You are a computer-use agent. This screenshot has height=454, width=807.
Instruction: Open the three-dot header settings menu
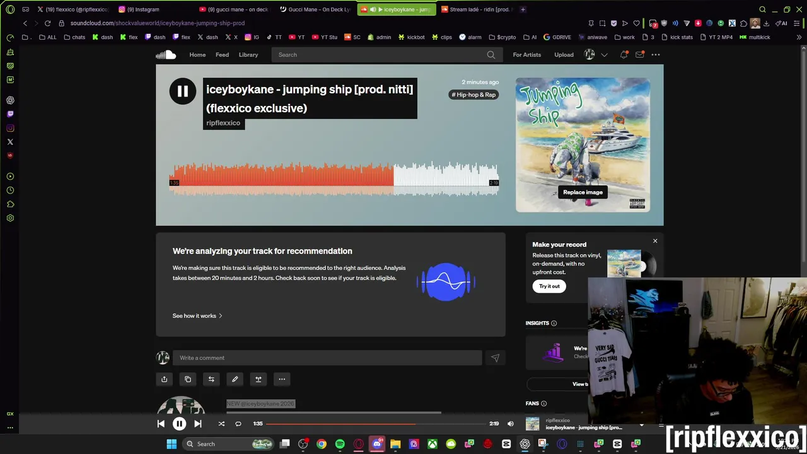(x=656, y=55)
